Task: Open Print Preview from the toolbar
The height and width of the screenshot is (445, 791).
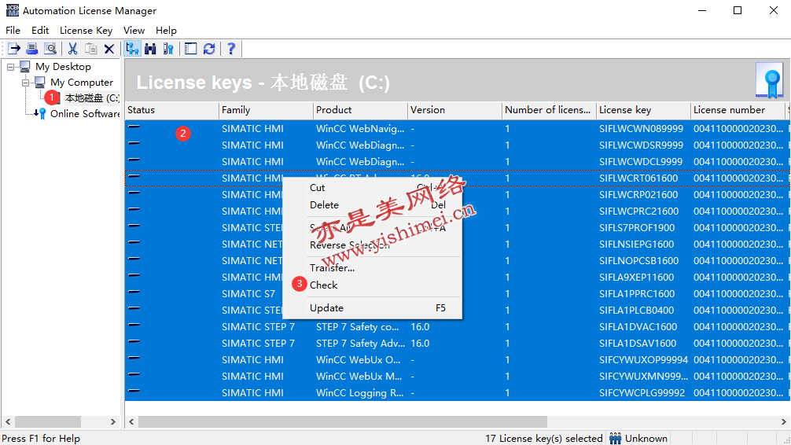Action: (x=50, y=49)
